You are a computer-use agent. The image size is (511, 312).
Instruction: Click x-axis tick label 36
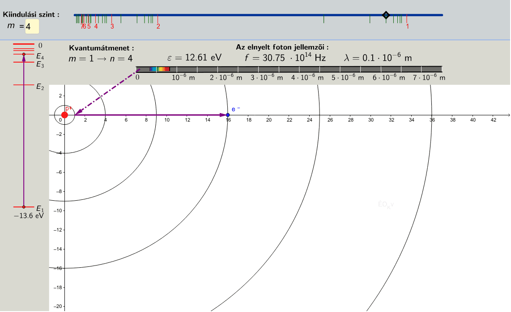tap(432, 120)
